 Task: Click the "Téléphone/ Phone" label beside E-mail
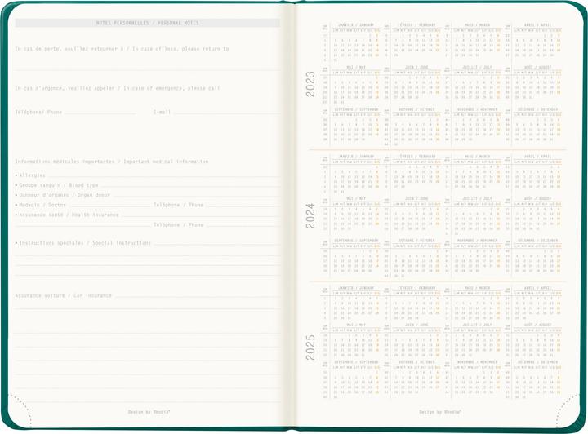pyautogui.click(x=38, y=113)
